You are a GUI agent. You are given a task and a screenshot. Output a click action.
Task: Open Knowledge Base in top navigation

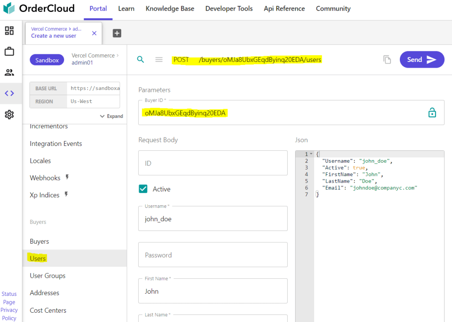click(170, 9)
